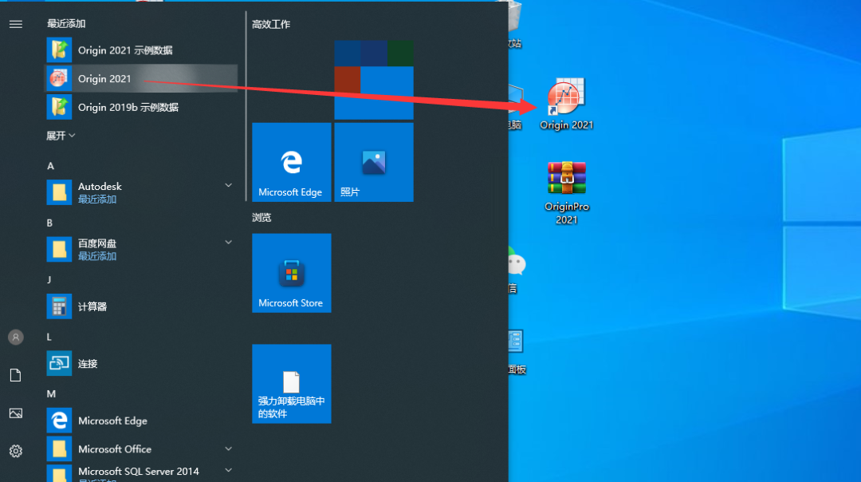Image resolution: width=861 pixels, height=482 pixels.
Task: Open Documents icon in Start sidebar
Action: 15,375
